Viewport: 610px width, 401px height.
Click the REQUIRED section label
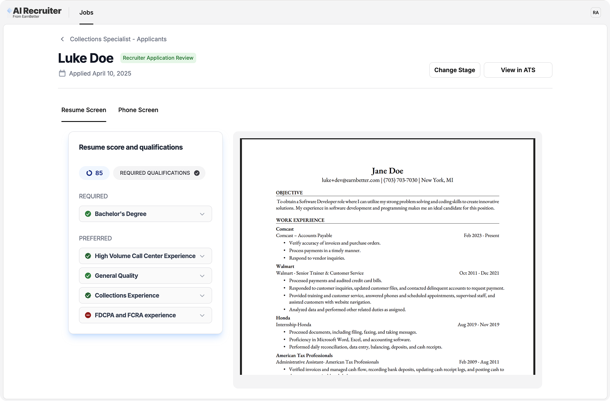coord(93,196)
